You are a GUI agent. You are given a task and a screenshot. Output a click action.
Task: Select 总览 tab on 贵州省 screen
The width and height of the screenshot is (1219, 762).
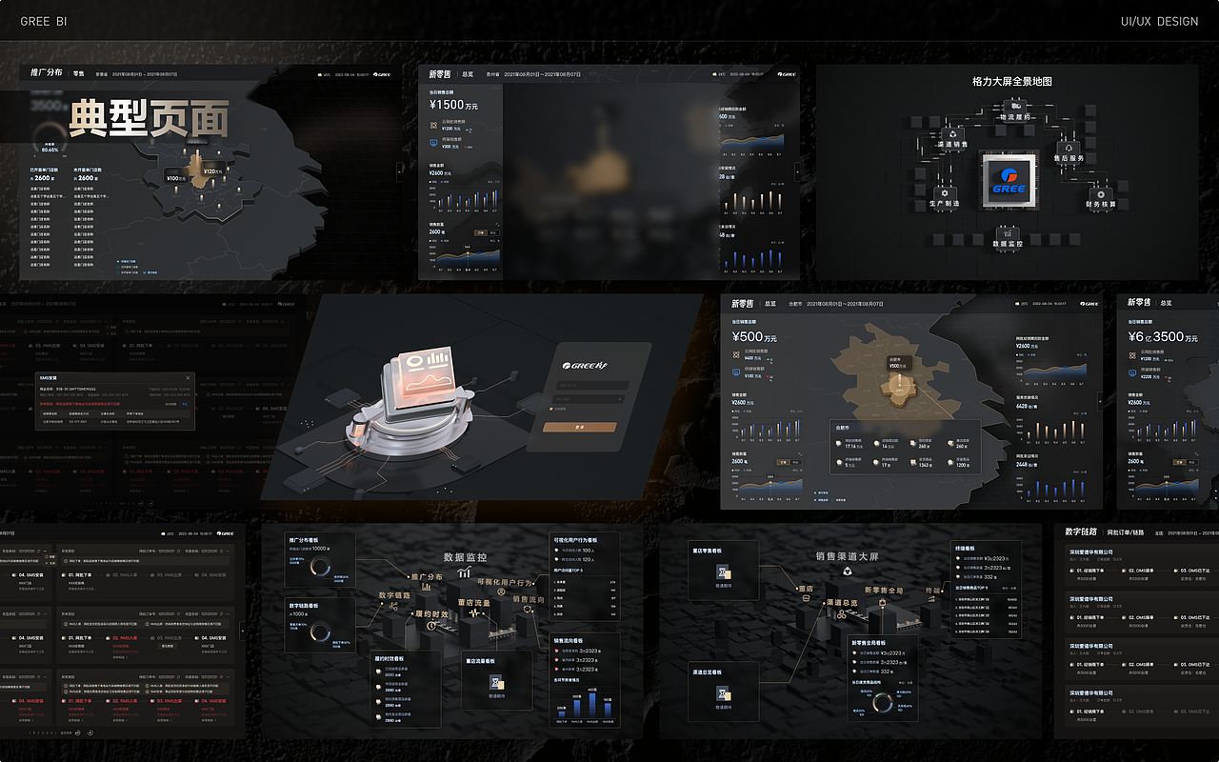pos(468,73)
